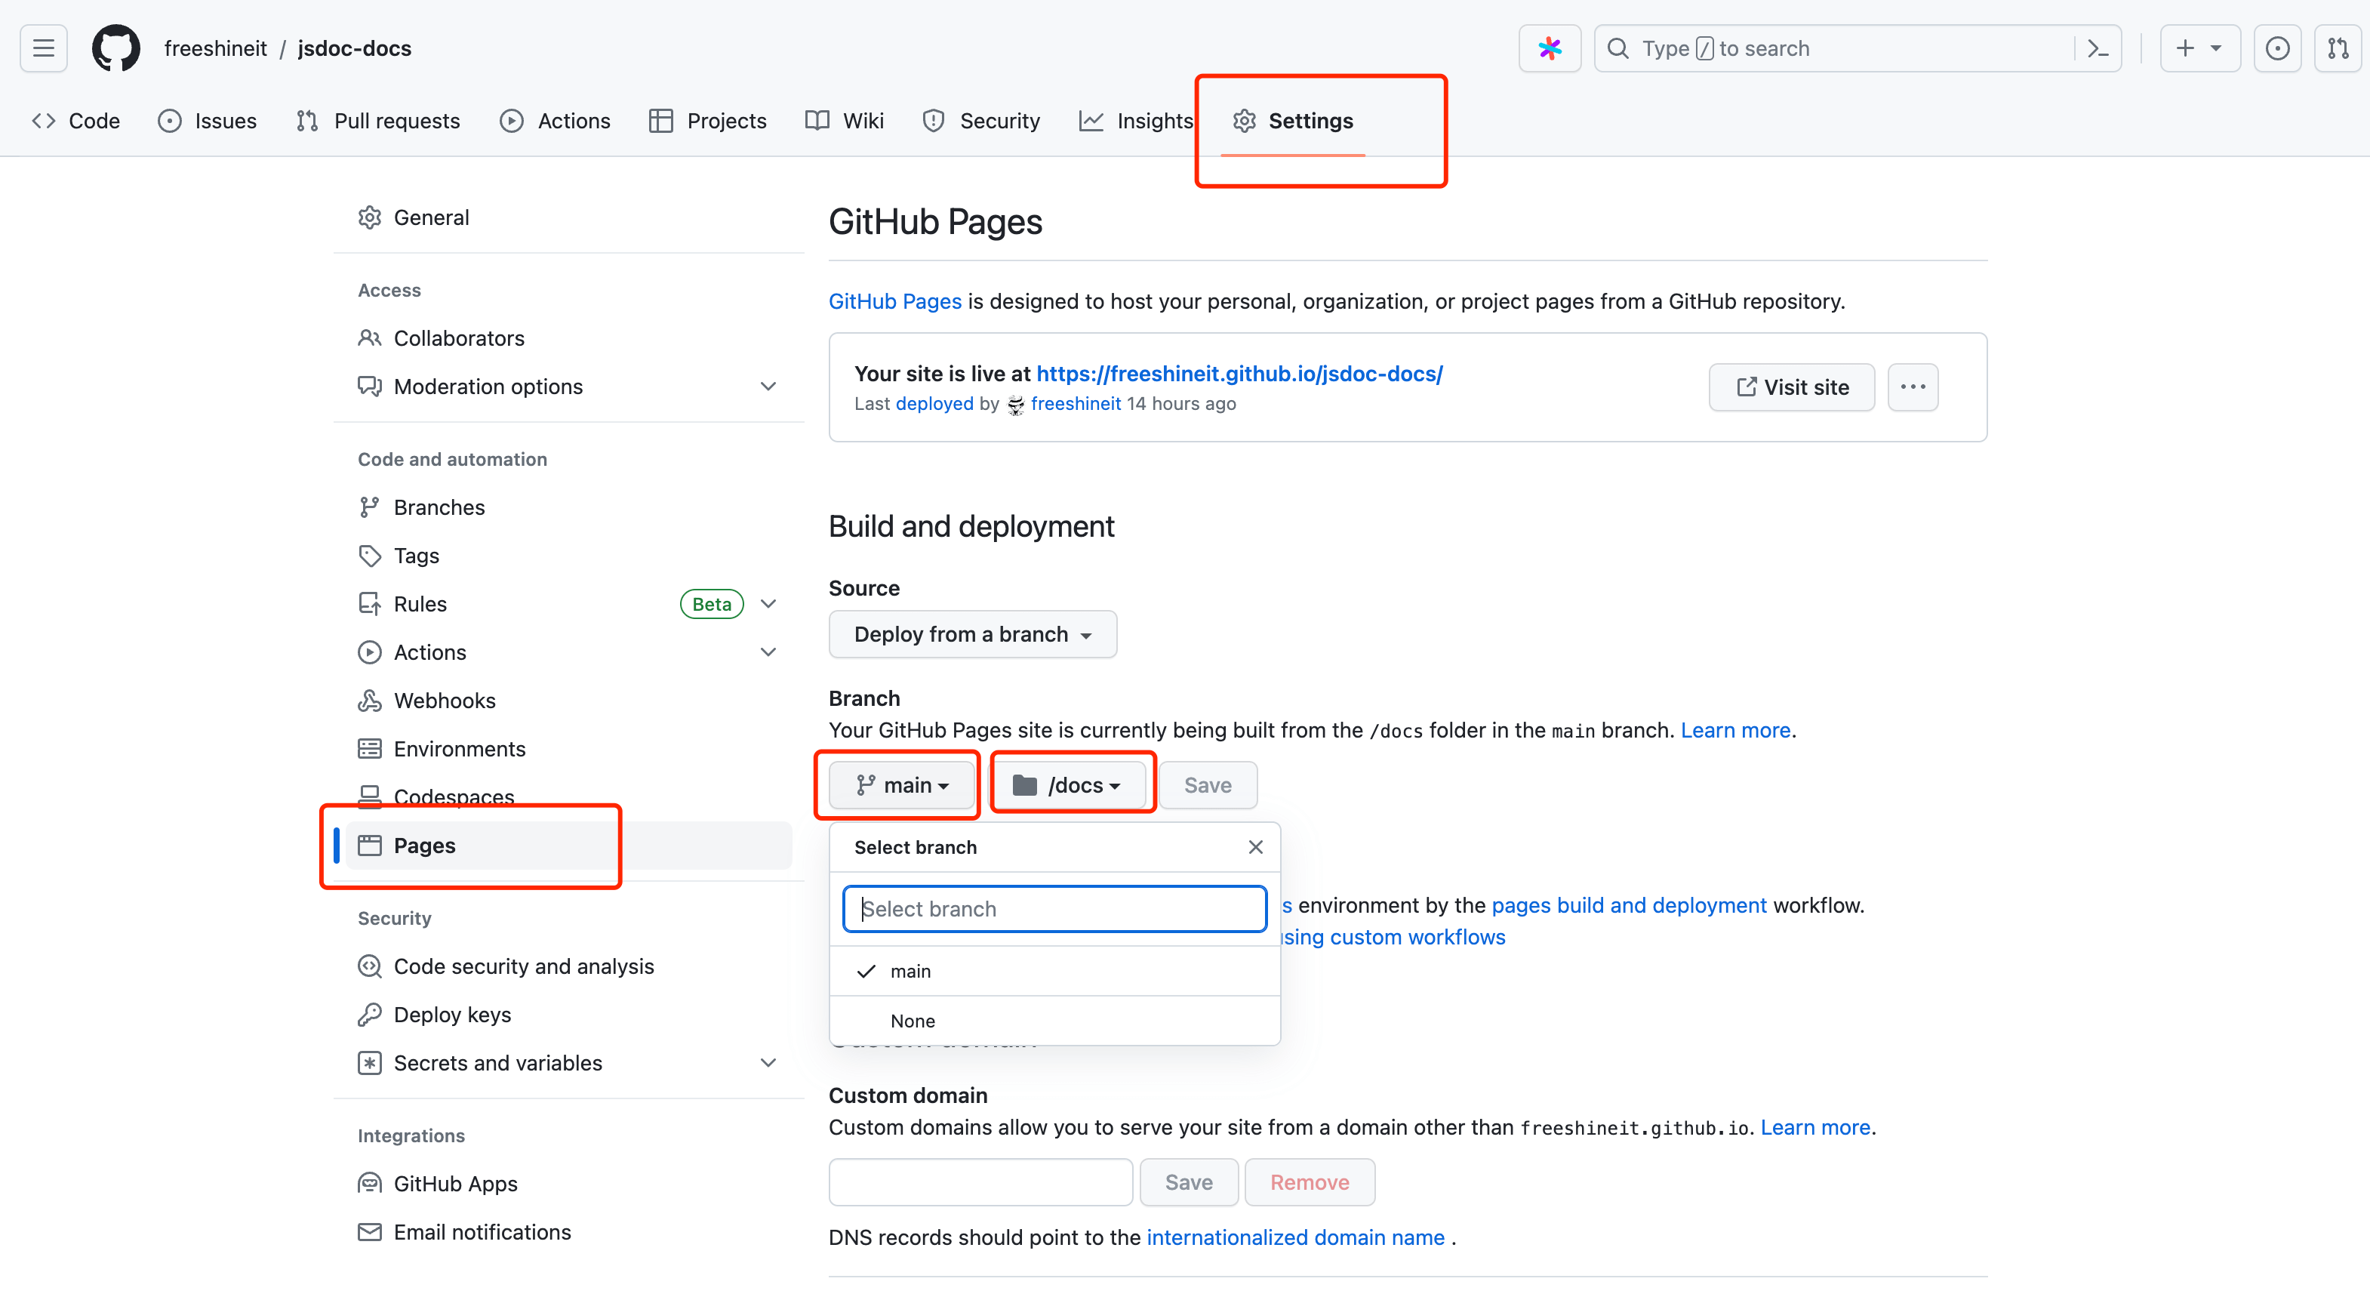Open the create new plus dropdown

point(2199,48)
